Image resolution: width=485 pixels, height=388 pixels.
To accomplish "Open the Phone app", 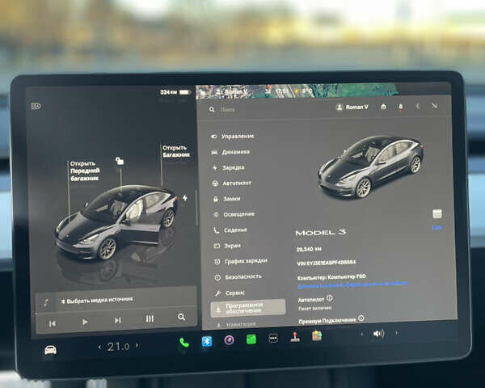I will tap(184, 342).
